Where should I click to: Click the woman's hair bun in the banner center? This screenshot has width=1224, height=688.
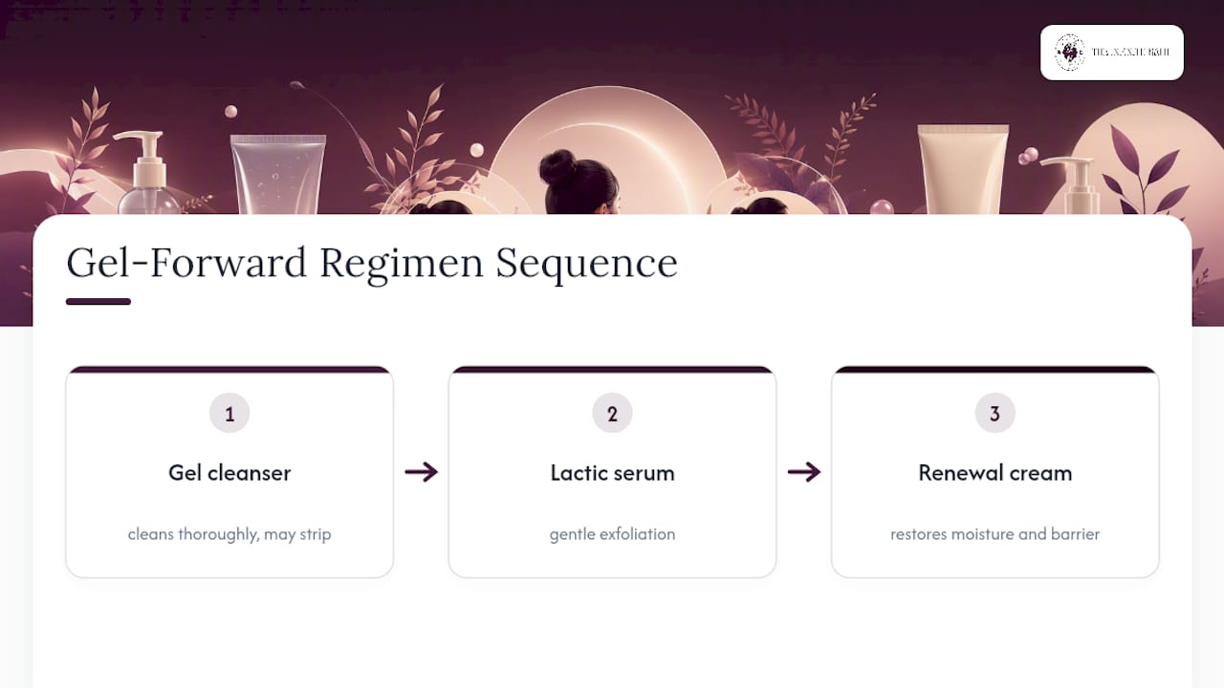click(x=557, y=167)
